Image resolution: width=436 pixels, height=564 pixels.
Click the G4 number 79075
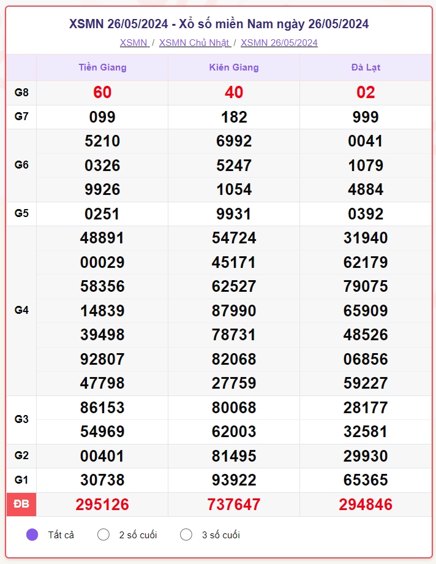tap(366, 286)
